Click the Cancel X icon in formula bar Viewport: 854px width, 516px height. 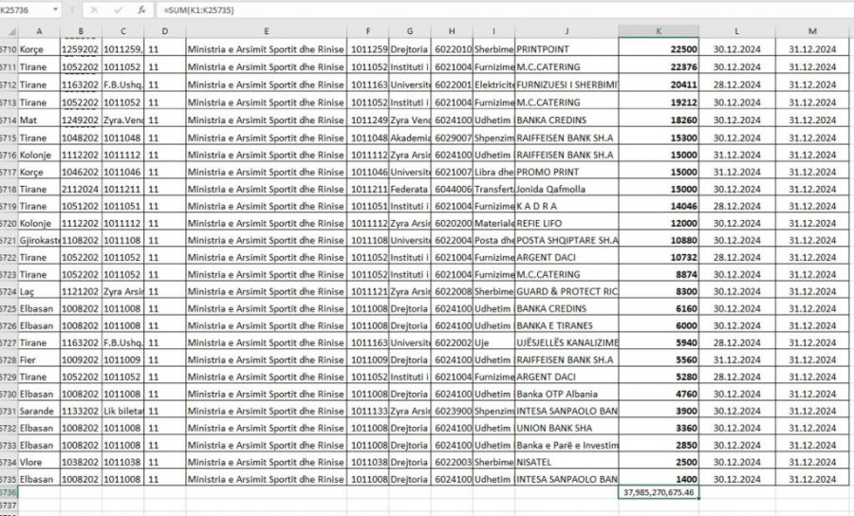95,9
